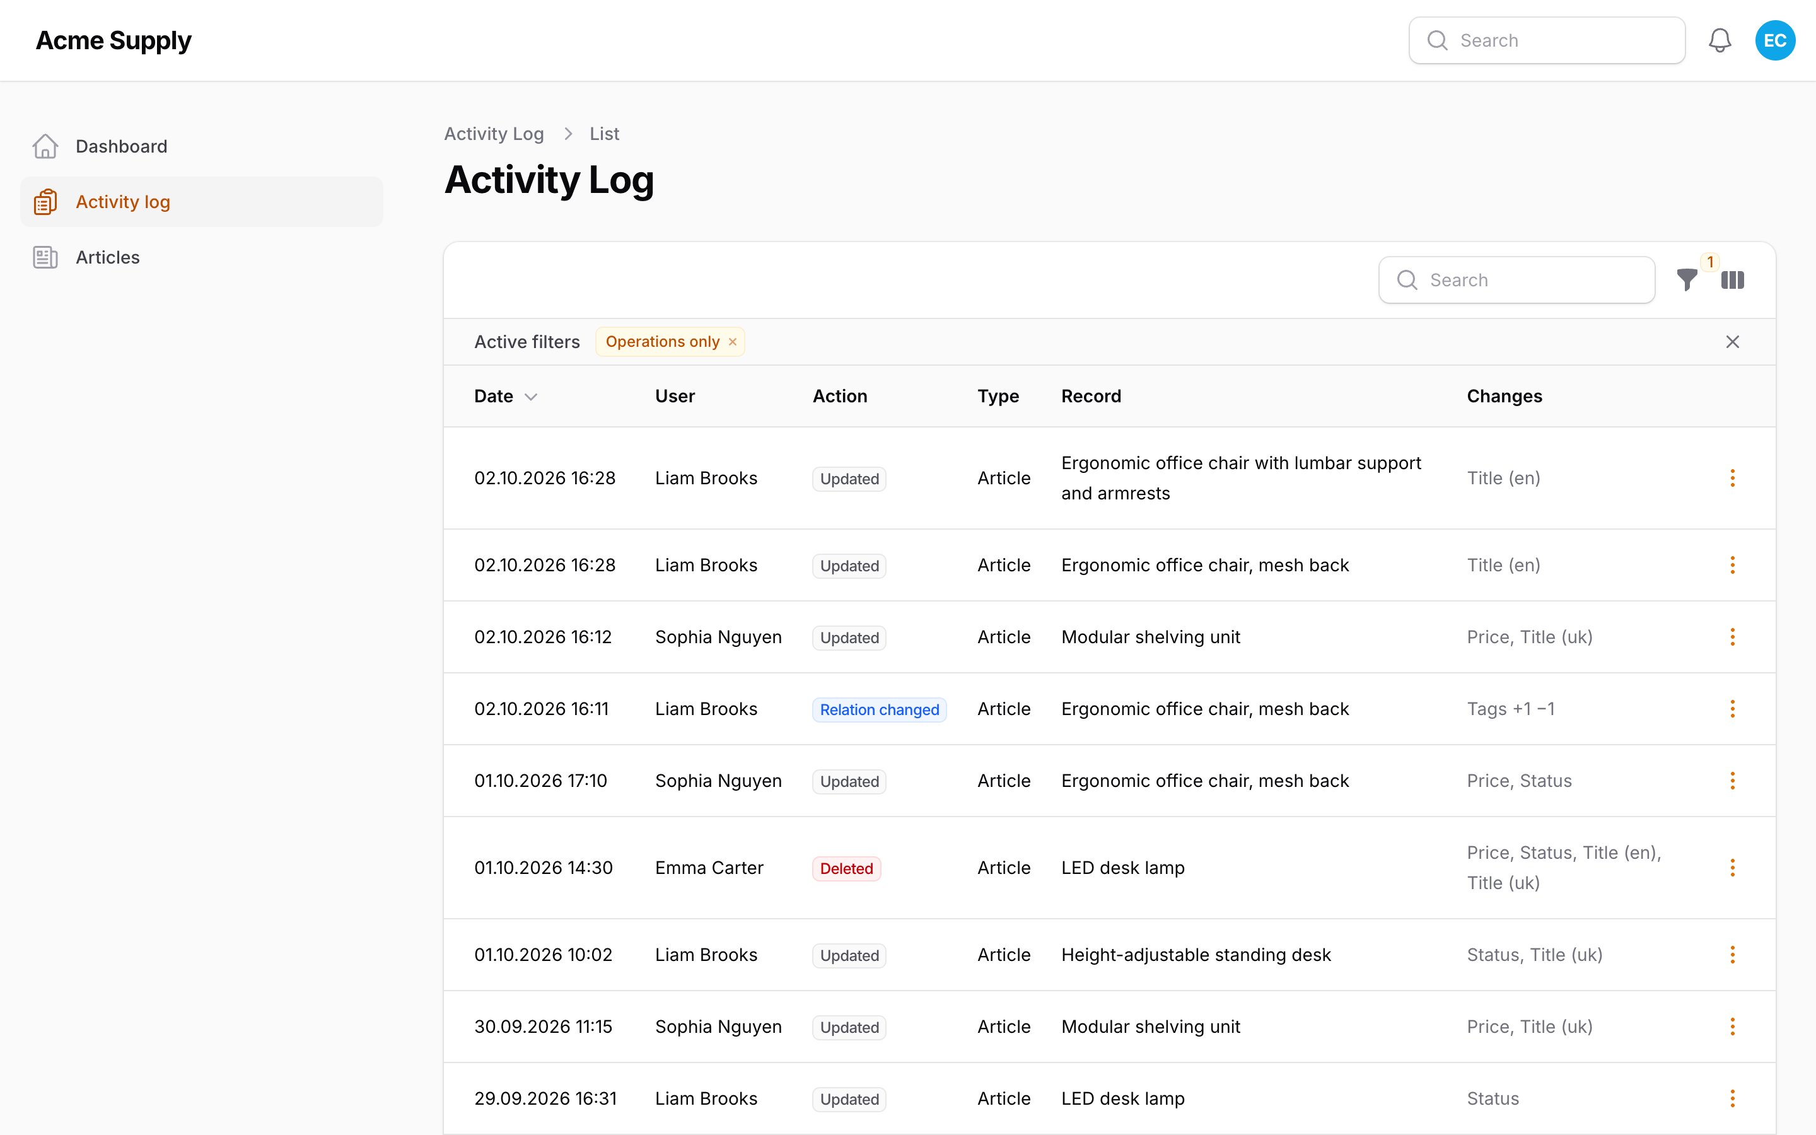Remove the Operations only filter tag
The width and height of the screenshot is (1816, 1135).
point(733,342)
